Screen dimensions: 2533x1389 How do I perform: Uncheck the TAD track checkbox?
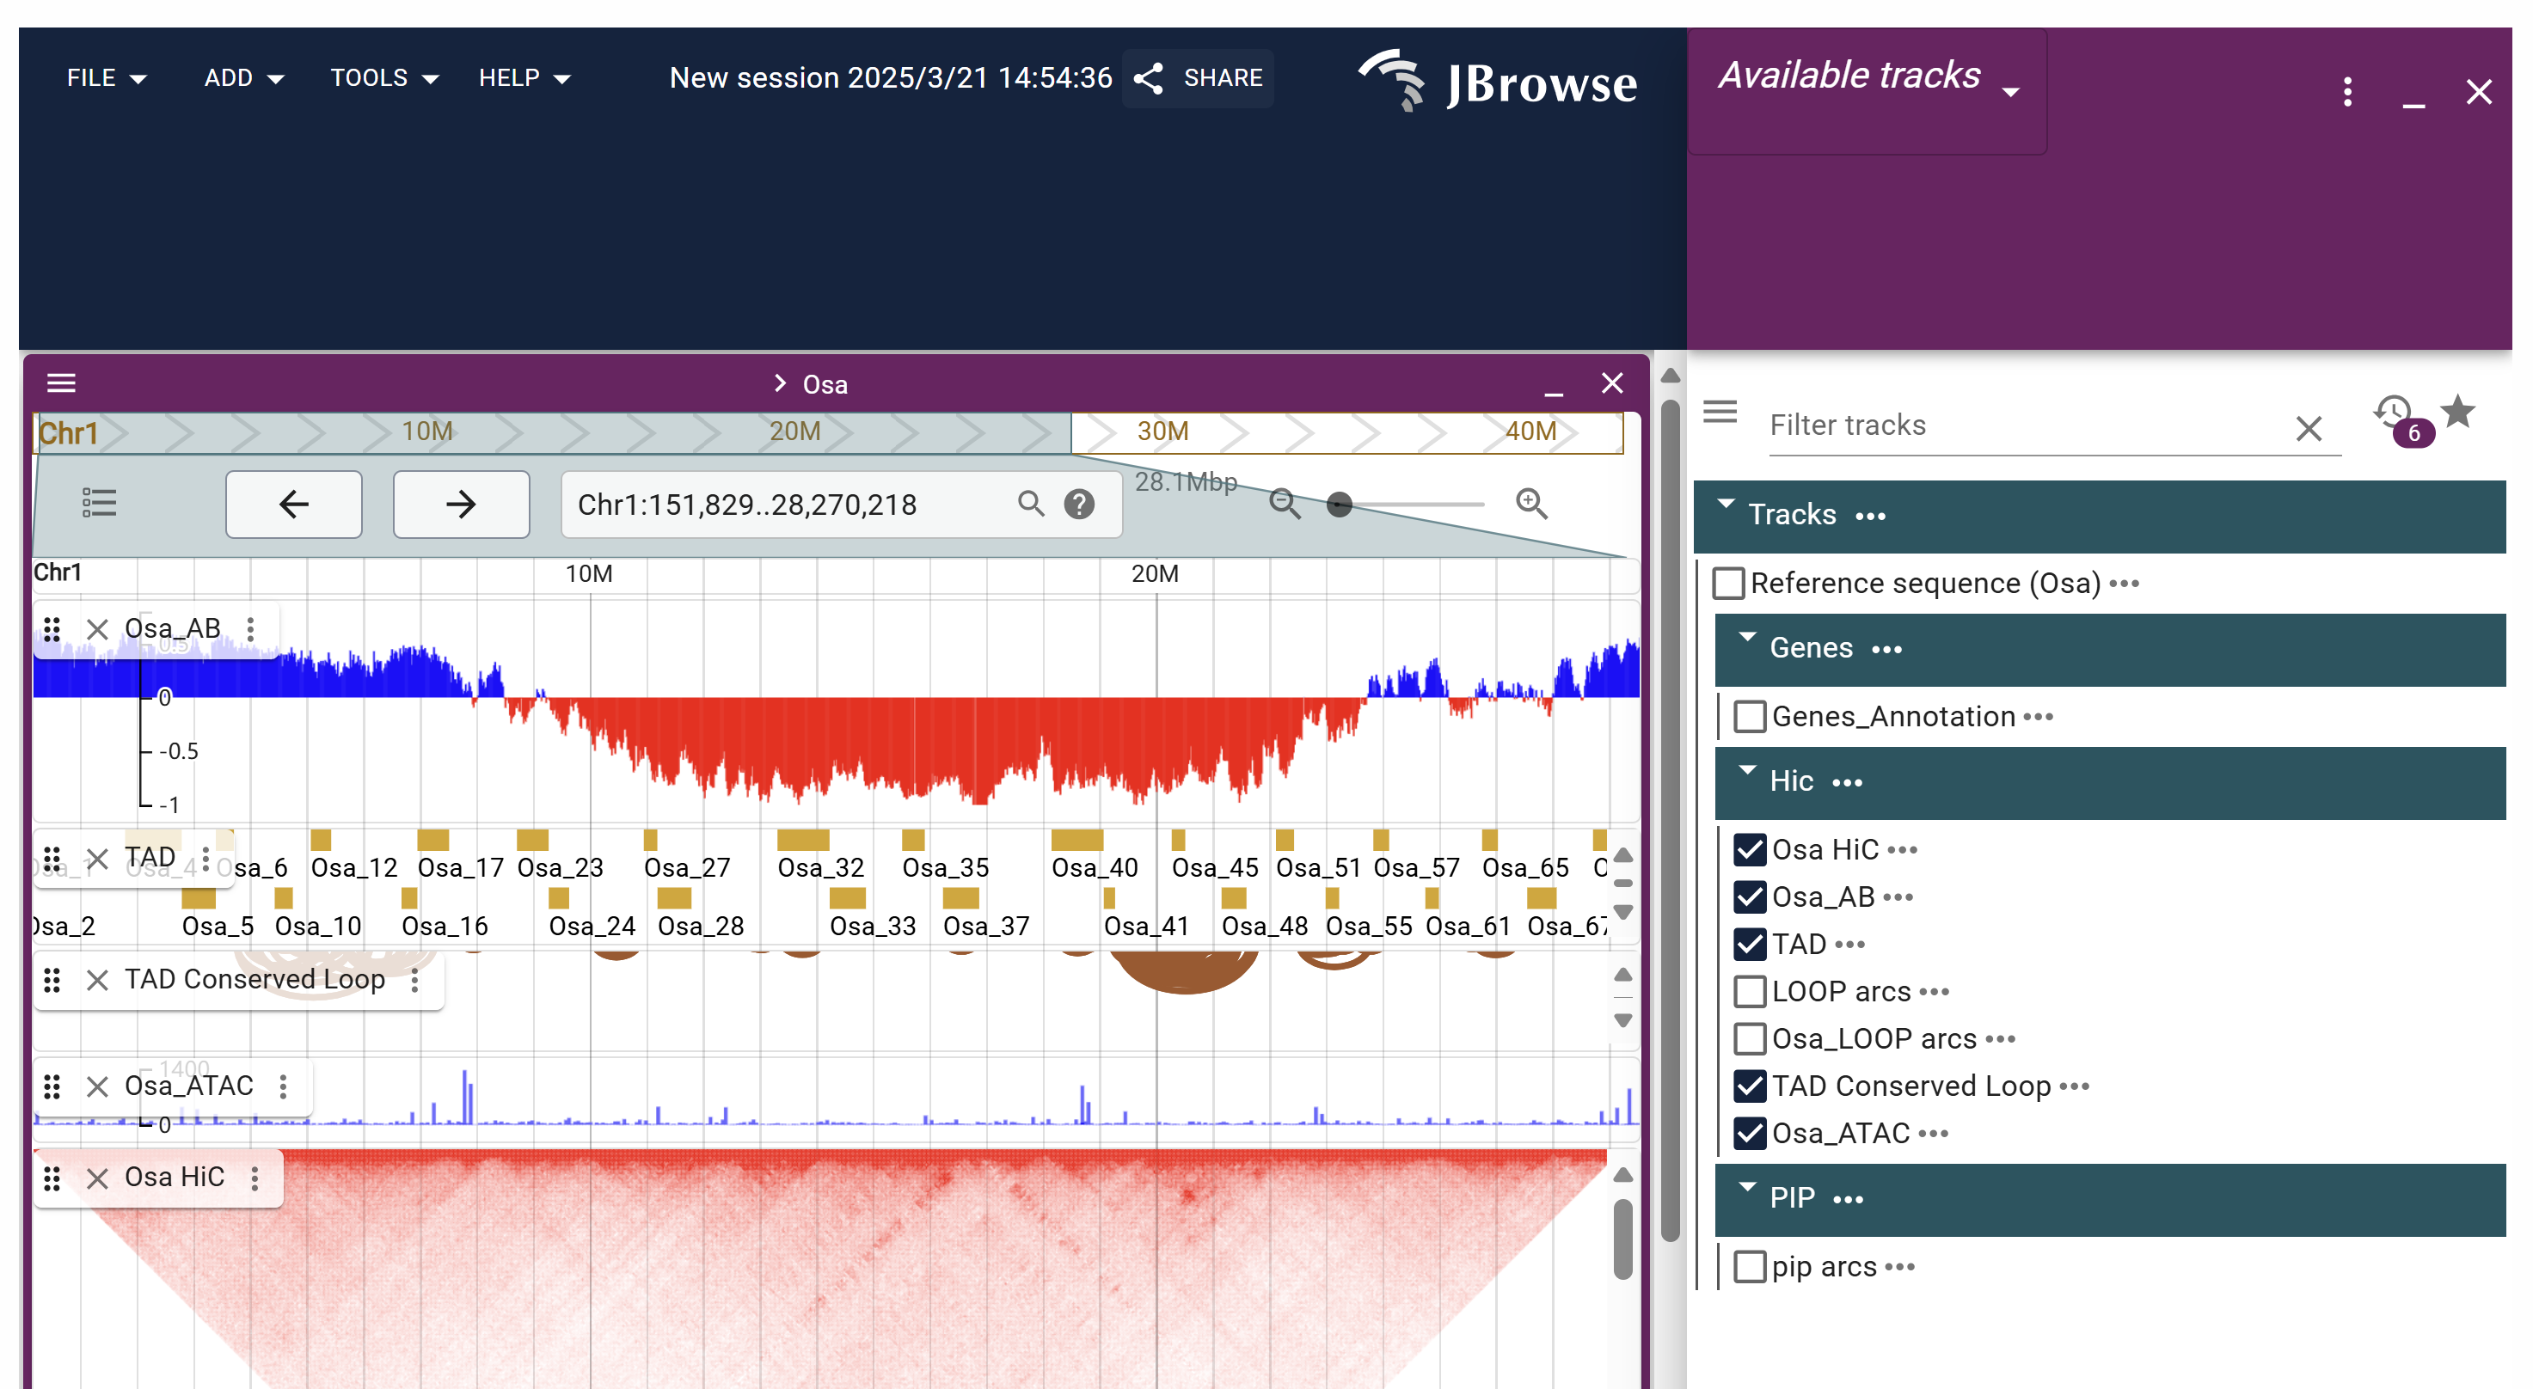1750,944
